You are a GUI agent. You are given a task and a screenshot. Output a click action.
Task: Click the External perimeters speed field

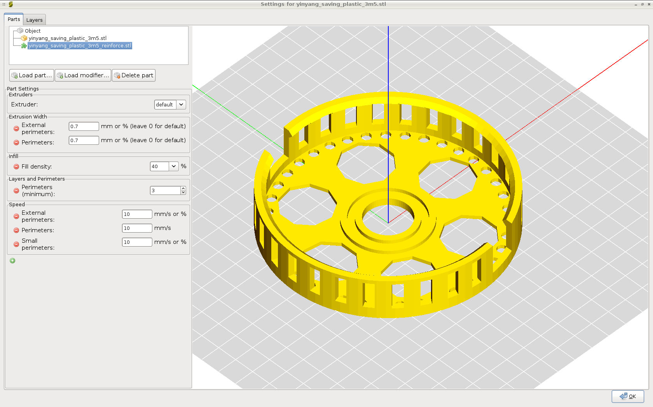[x=137, y=214]
